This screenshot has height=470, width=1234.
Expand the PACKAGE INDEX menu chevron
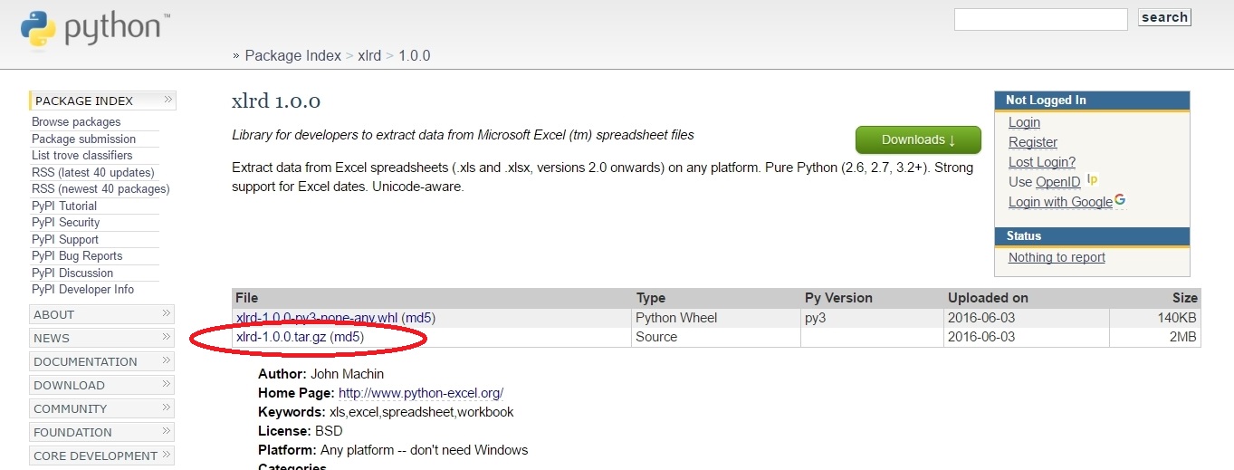click(x=167, y=100)
